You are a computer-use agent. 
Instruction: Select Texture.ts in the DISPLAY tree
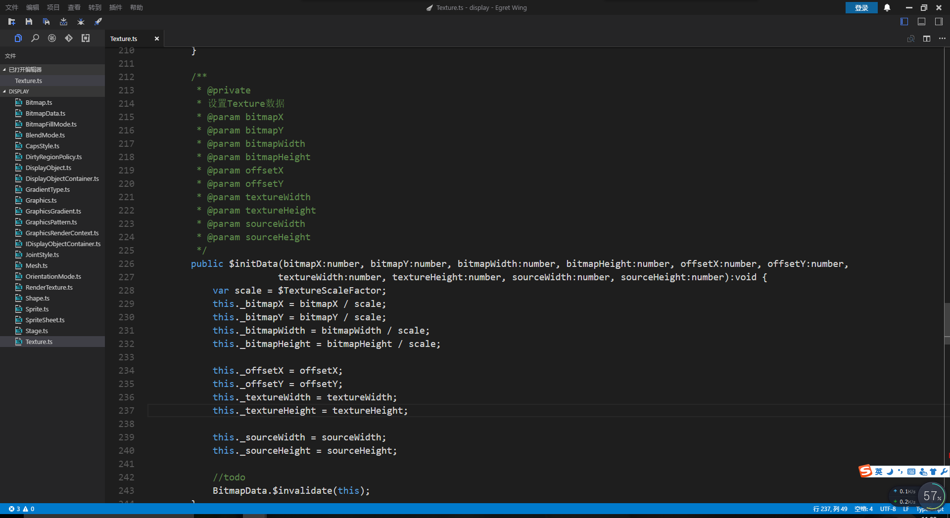[x=52, y=342]
